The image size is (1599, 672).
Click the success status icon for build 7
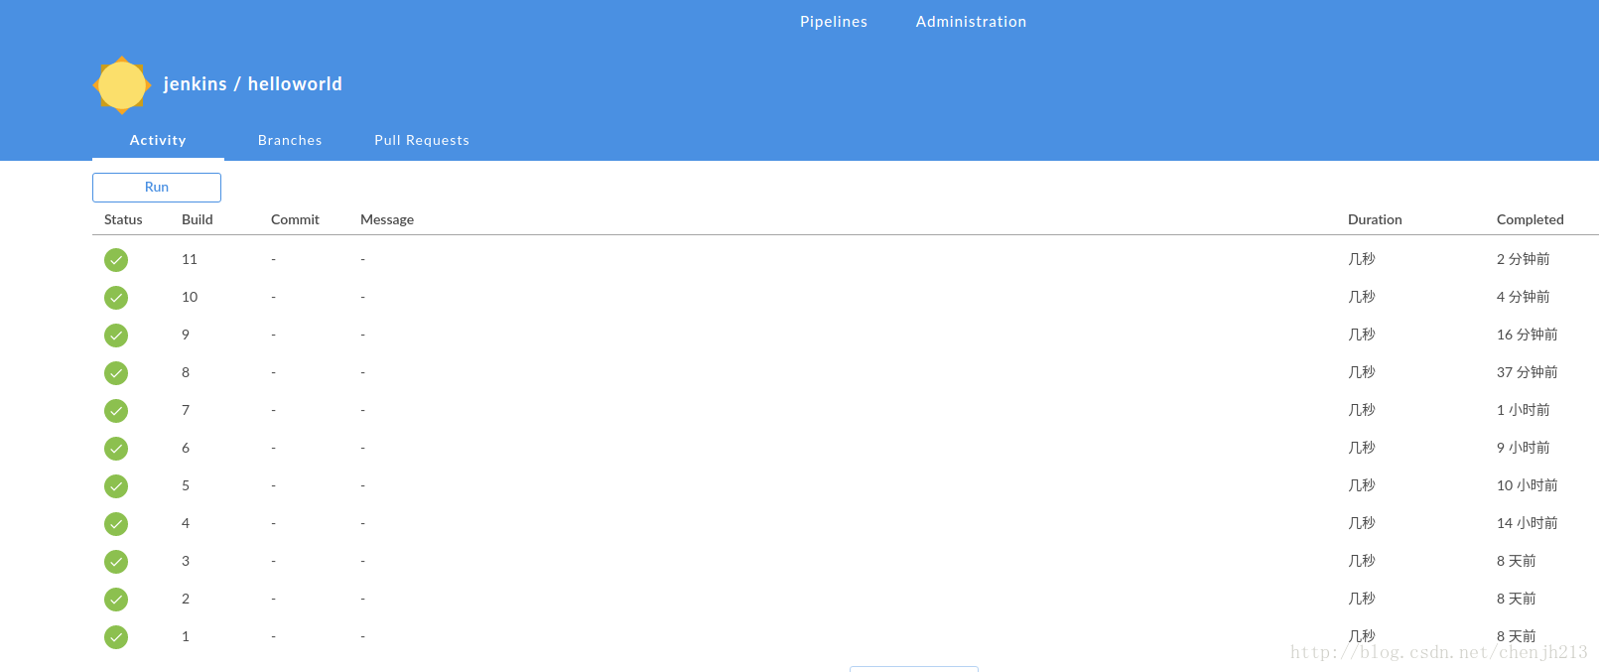[x=116, y=411]
